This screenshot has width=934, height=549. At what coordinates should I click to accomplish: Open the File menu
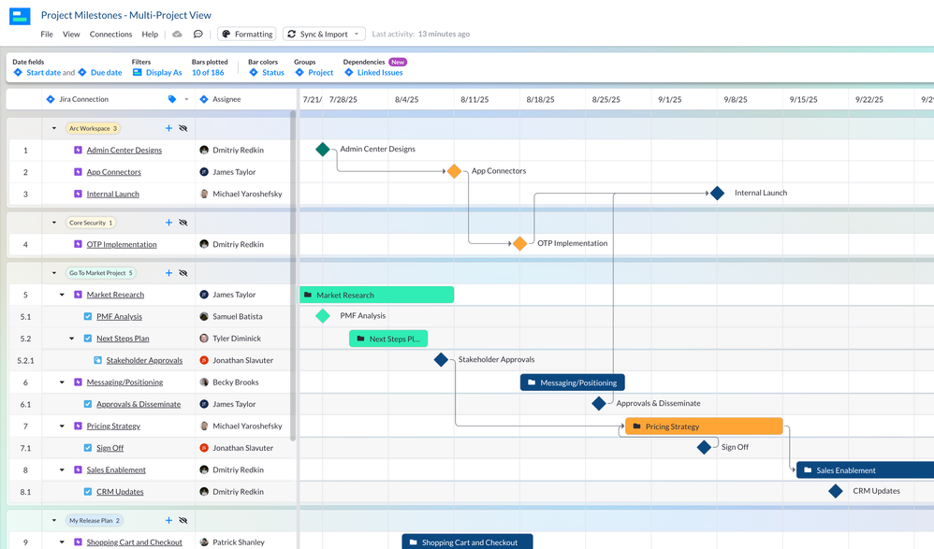[x=46, y=34]
